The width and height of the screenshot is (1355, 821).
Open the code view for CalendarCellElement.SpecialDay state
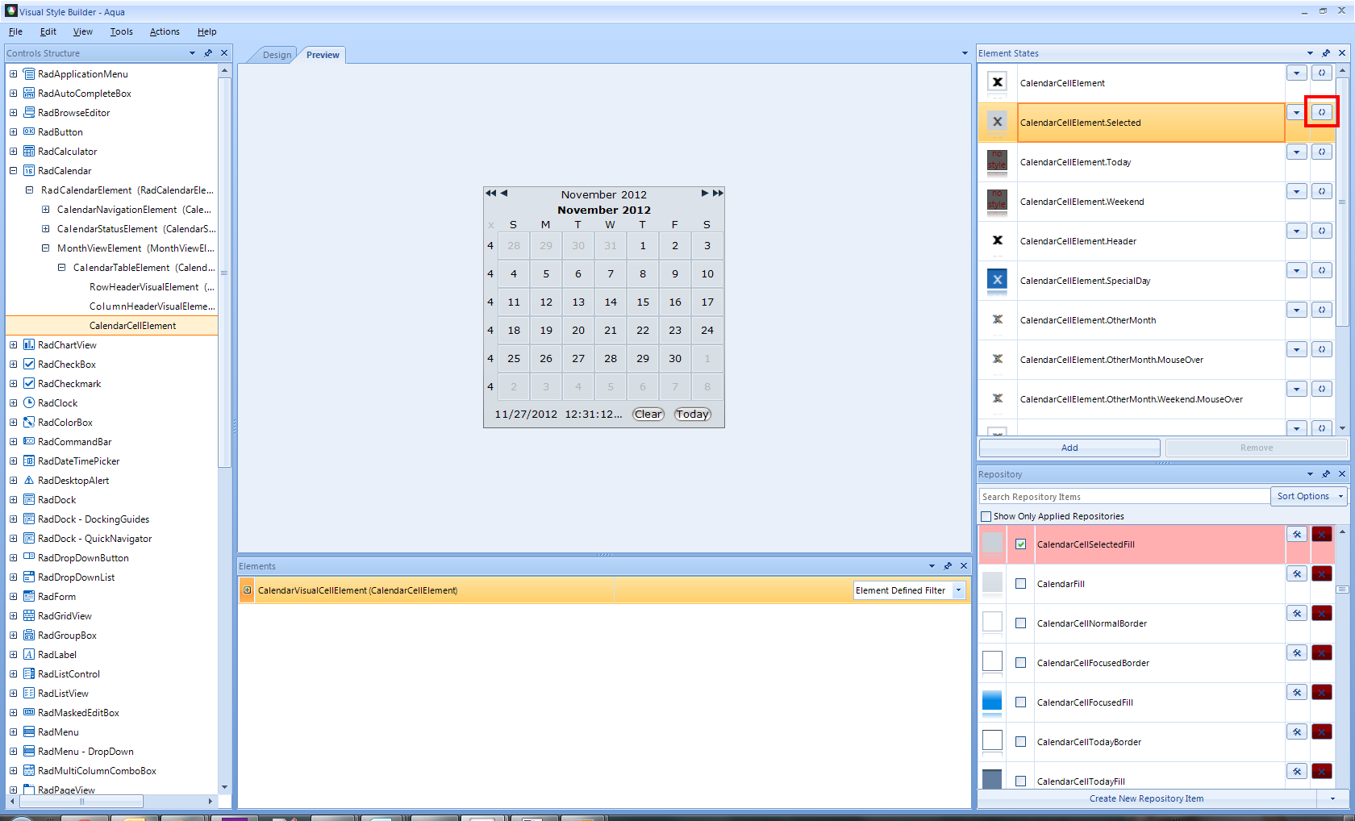(x=1321, y=270)
